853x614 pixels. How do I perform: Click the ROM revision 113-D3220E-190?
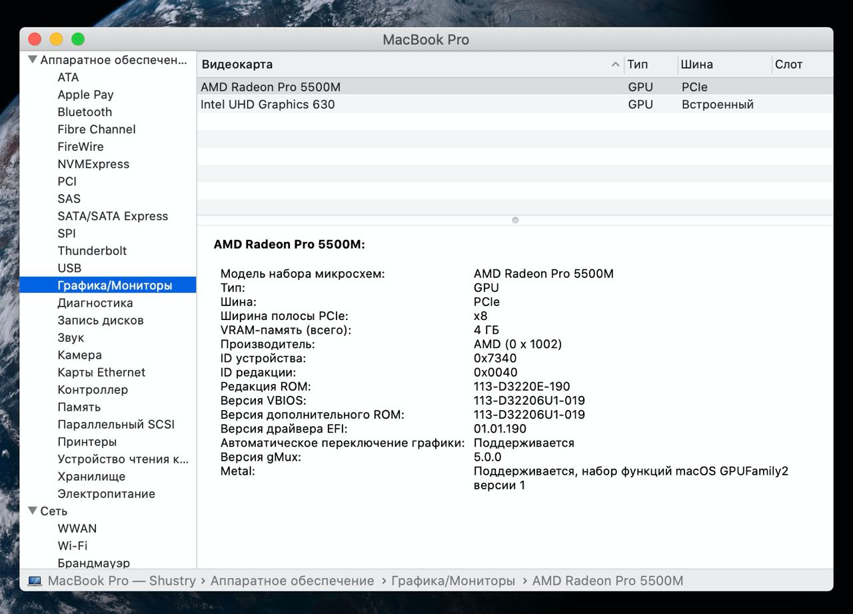(x=522, y=386)
